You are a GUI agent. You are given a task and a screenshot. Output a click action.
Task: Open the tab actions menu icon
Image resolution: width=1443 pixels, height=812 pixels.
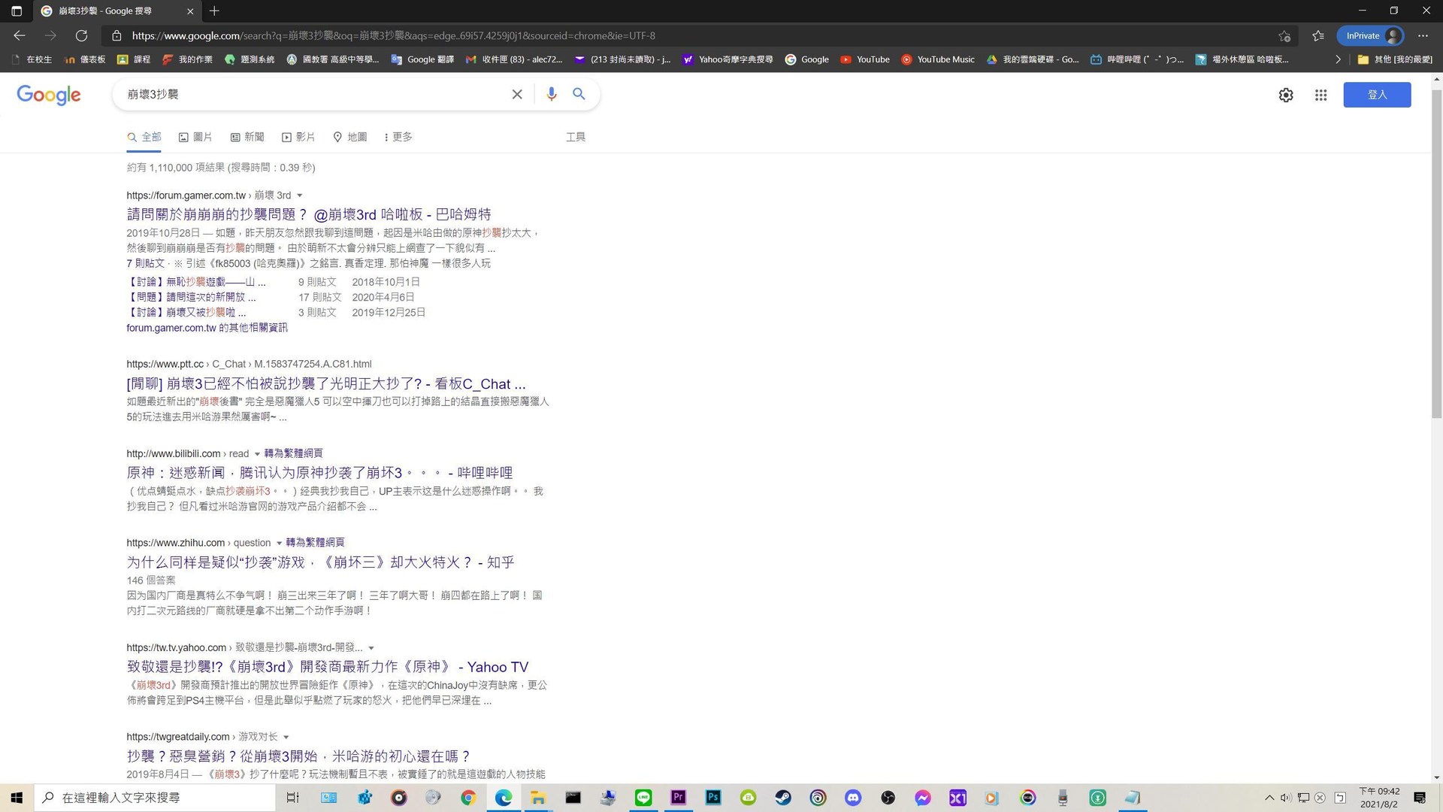click(17, 11)
